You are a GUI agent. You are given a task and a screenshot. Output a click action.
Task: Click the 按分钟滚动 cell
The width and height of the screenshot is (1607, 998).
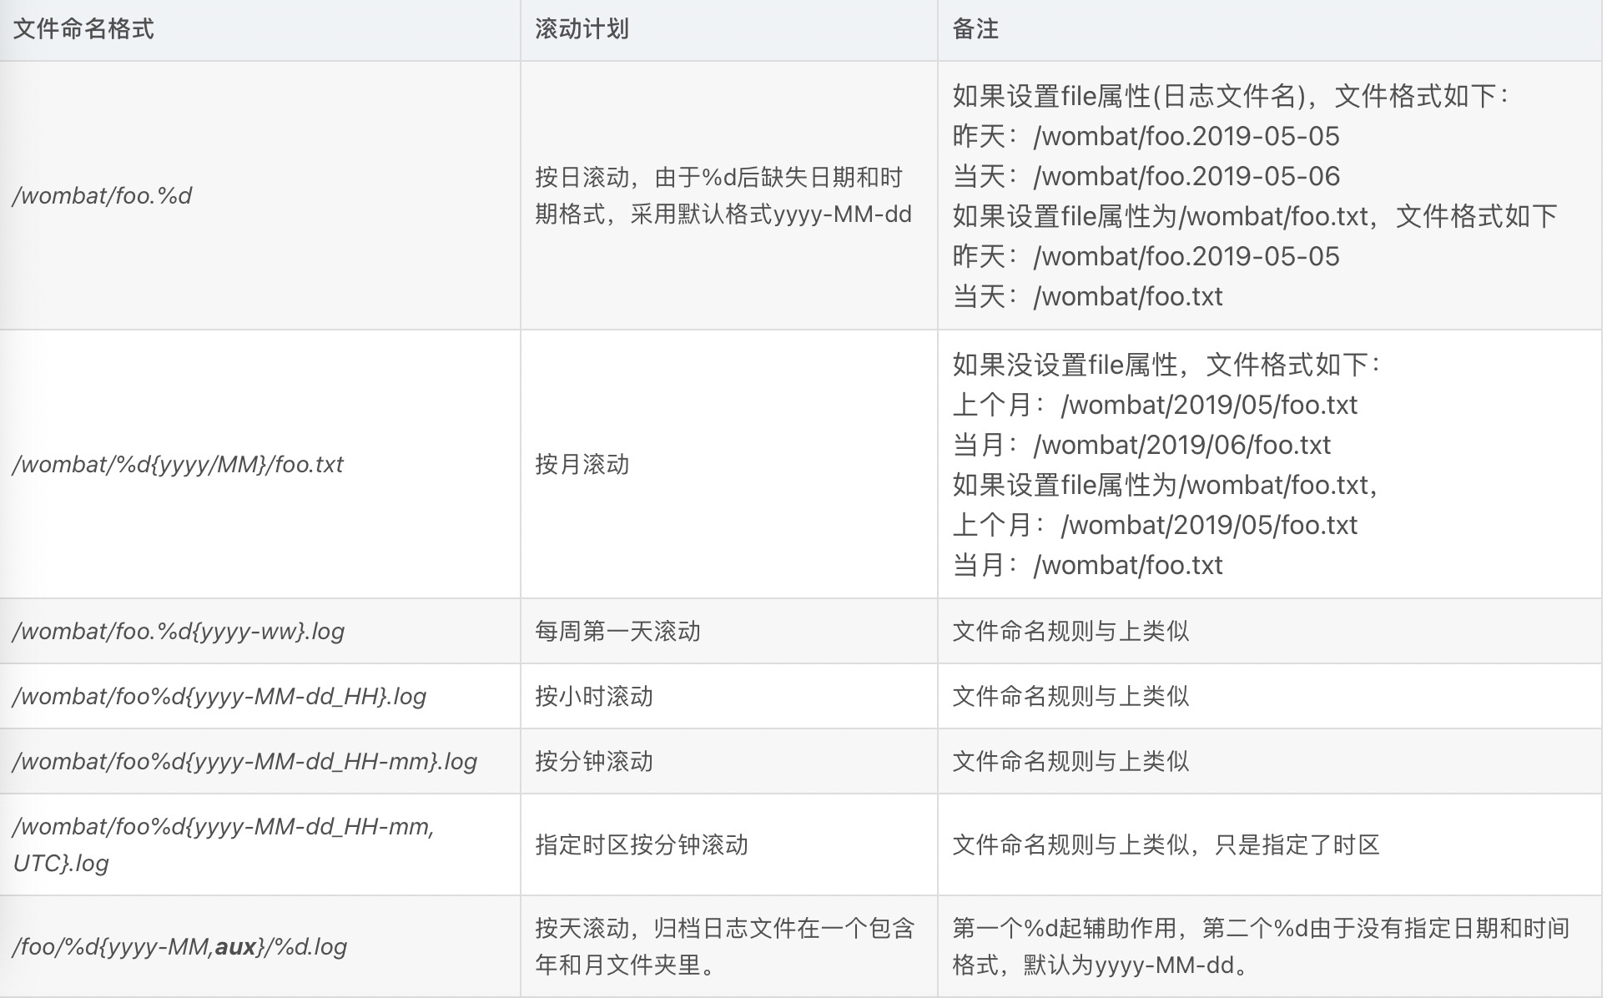click(593, 761)
